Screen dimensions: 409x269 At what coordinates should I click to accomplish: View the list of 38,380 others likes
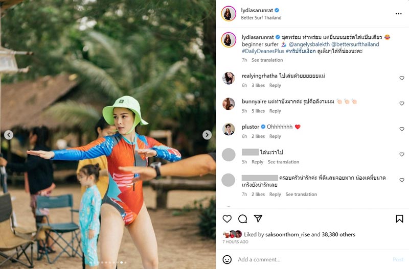(340, 235)
